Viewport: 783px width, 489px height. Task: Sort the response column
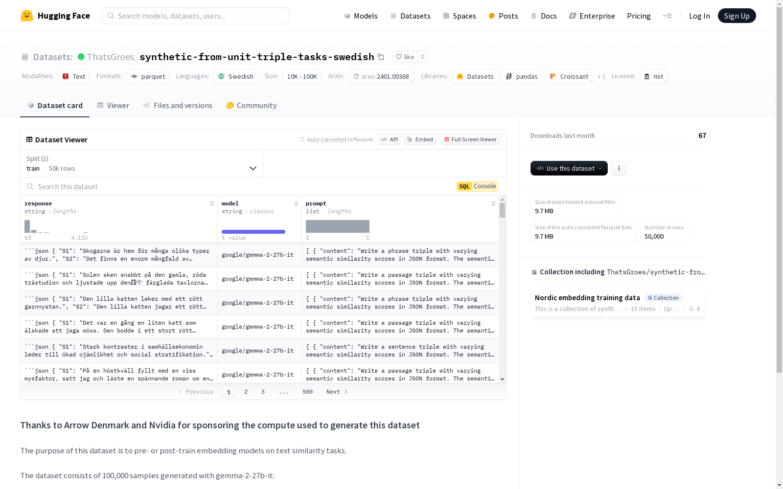click(212, 203)
